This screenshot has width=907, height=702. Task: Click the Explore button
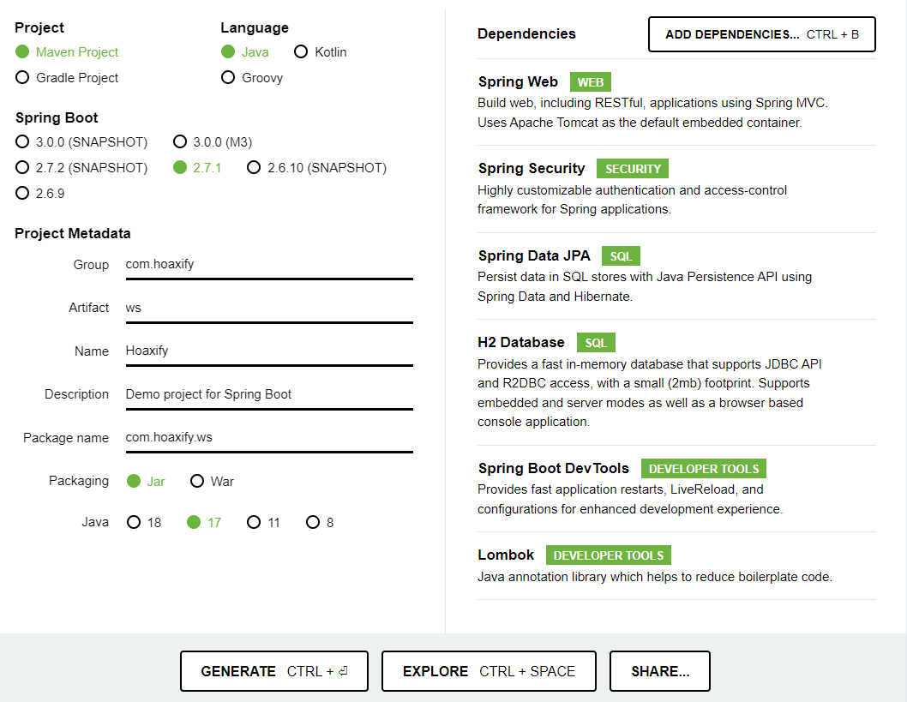(489, 671)
